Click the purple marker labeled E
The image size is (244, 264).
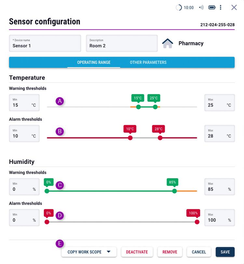pos(60,243)
